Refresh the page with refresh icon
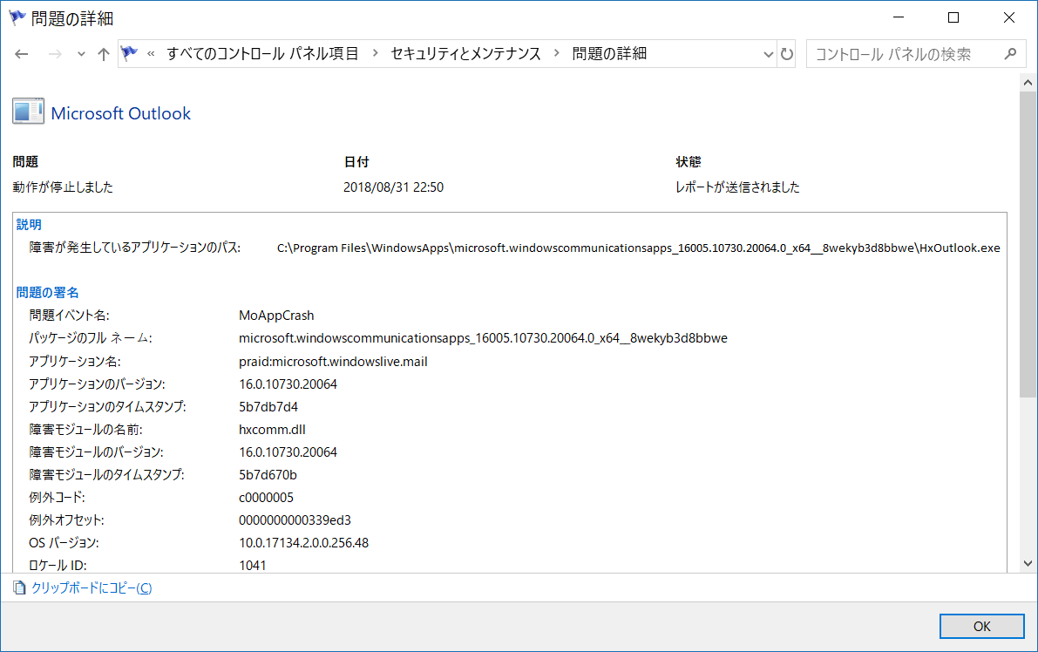Viewport: 1038px width, 652px height. (786, 54)
